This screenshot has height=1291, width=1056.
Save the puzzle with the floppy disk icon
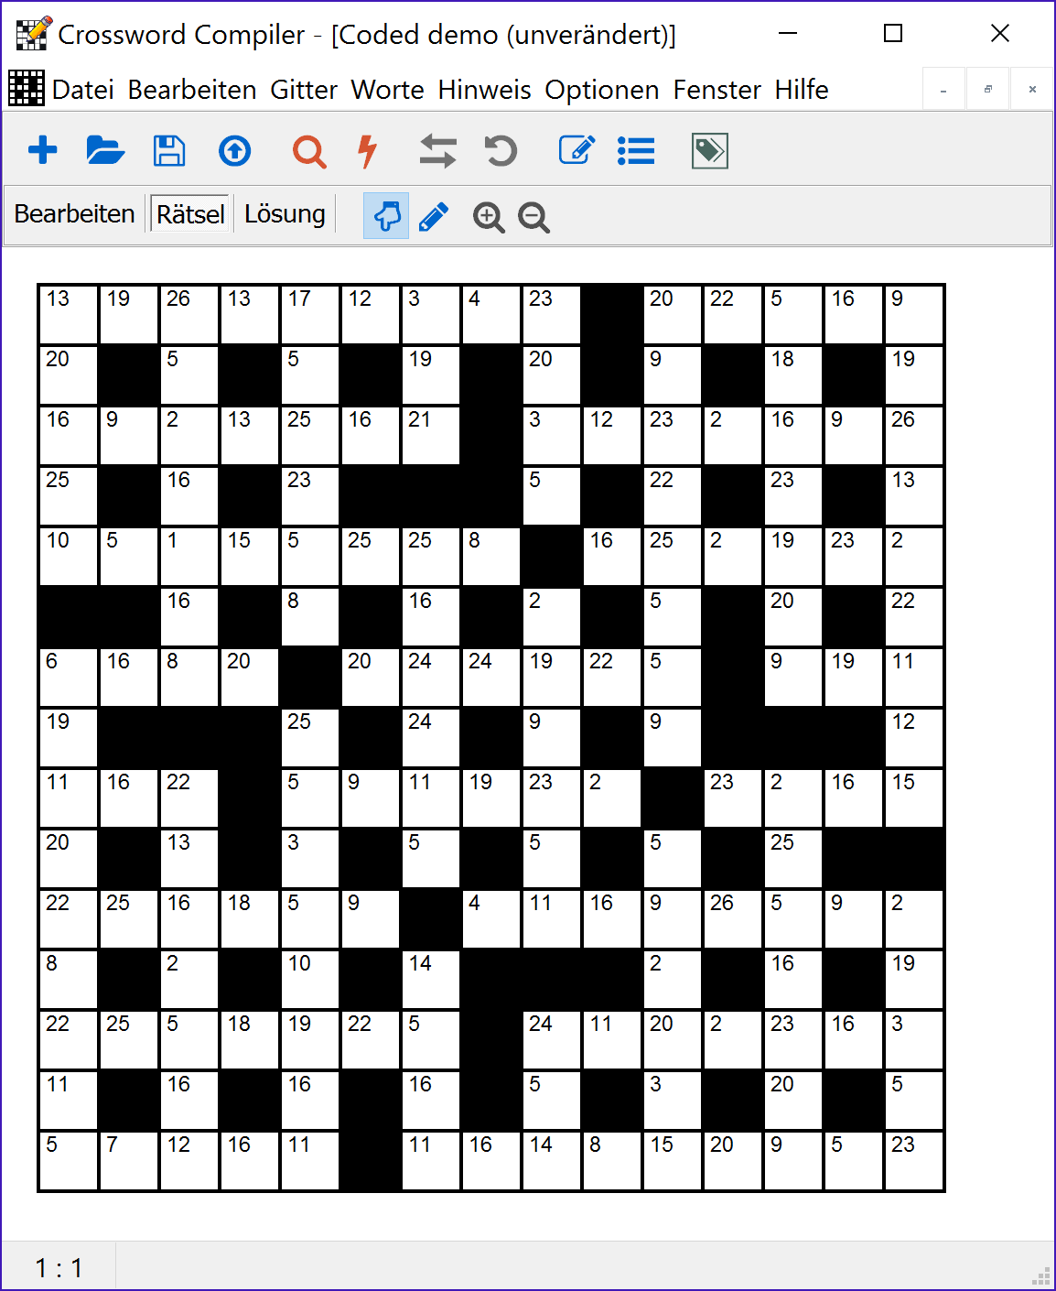point(169,151)
